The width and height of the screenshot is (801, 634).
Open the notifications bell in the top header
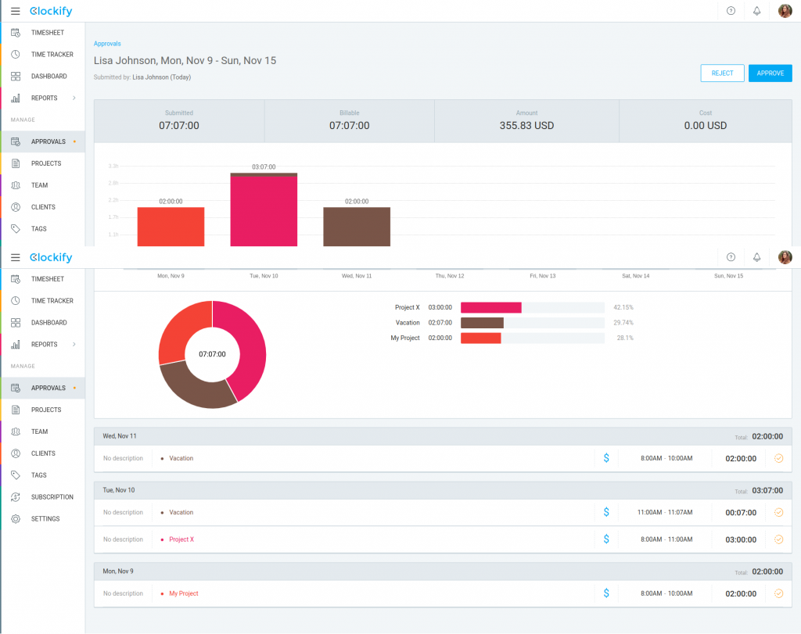[756, 11]
